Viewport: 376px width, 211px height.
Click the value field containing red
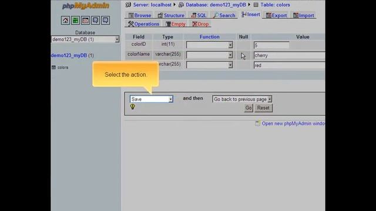(x=289, y=65)
